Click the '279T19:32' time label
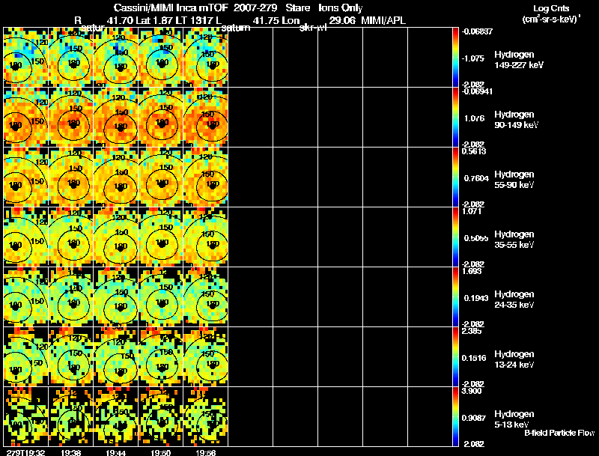599x456 pixels. tap(25, 452)
